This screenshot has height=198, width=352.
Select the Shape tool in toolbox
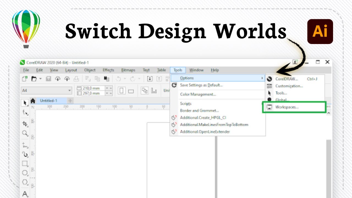pyautogui.click(x=25, y=112)
